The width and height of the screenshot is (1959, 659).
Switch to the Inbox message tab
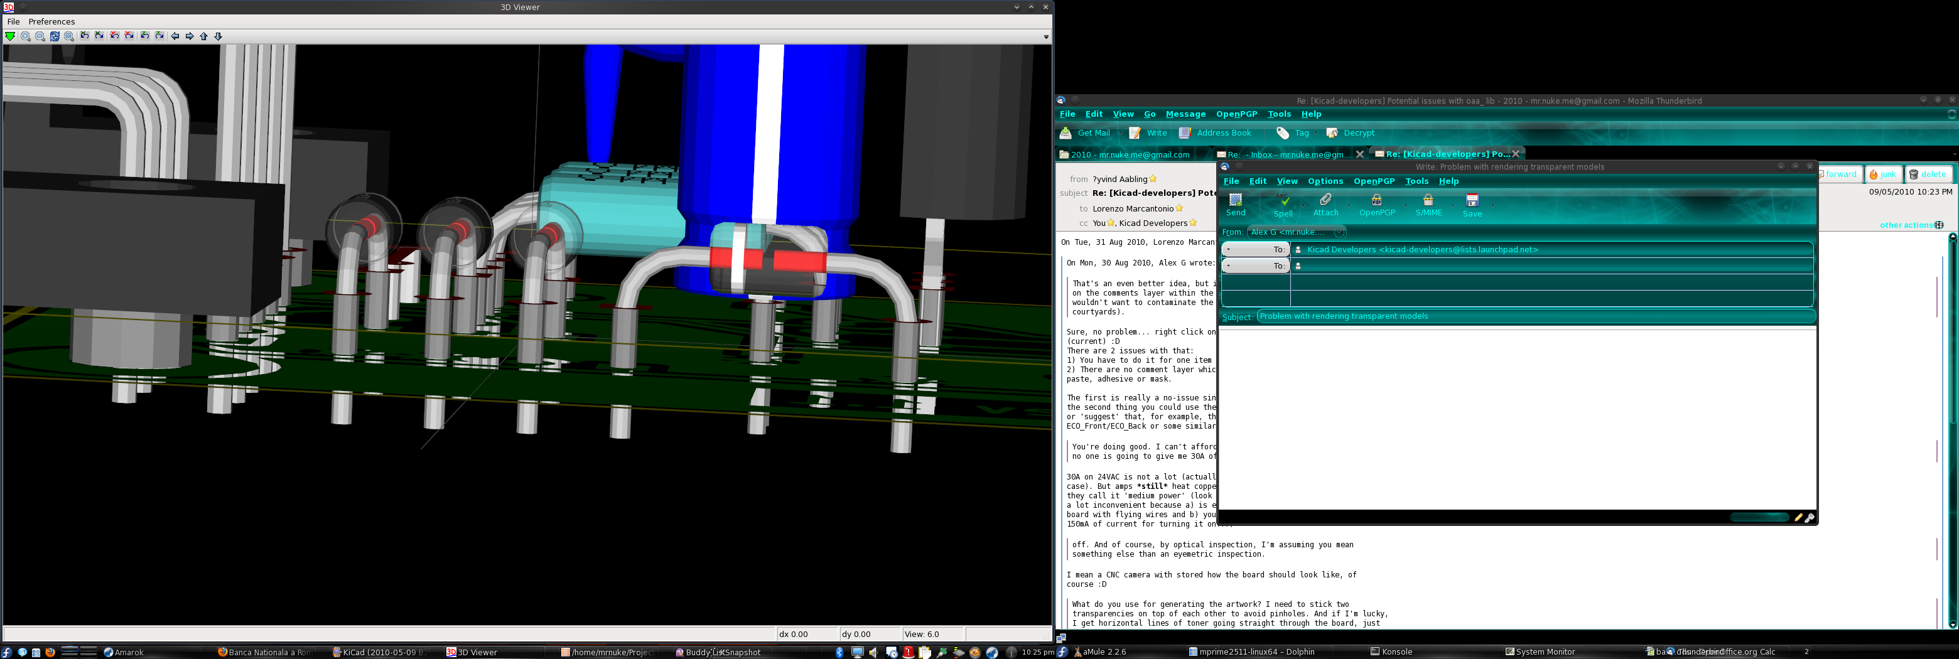pyautogui.click(x=1288, y=155)
